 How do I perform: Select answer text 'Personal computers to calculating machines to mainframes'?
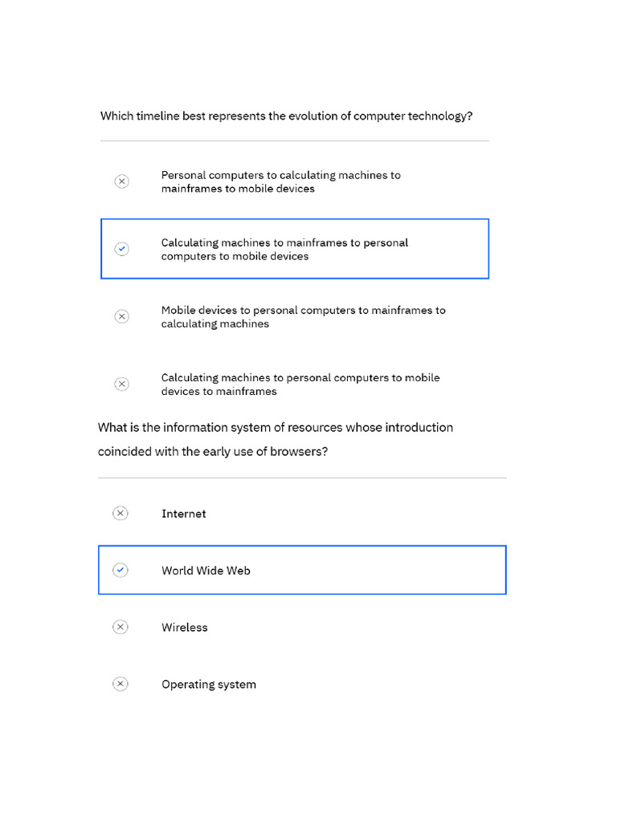tap(280, 181)
